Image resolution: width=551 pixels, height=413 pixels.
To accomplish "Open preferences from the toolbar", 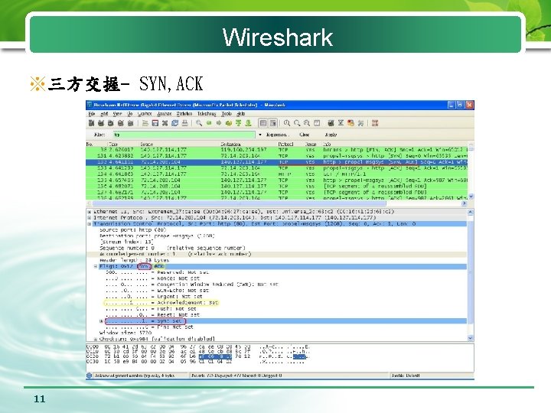I will 360,123.
